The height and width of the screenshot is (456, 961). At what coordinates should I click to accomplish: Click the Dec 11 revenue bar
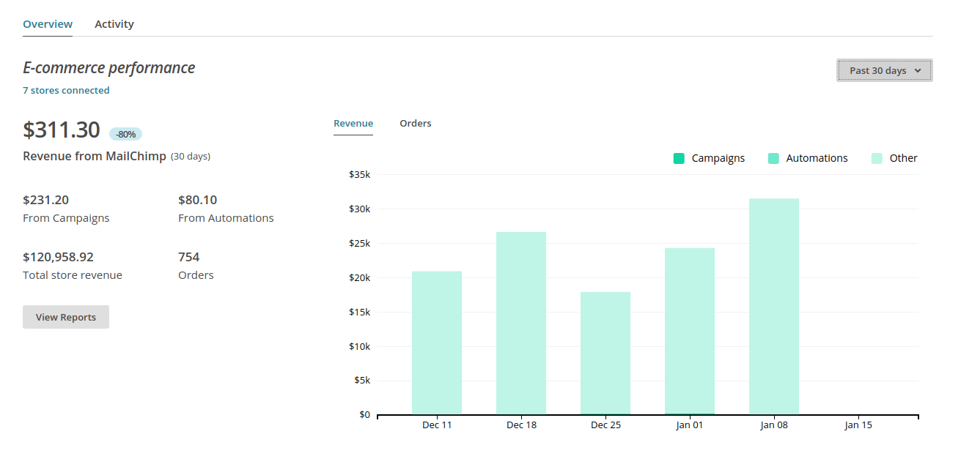tap(437, 343)
